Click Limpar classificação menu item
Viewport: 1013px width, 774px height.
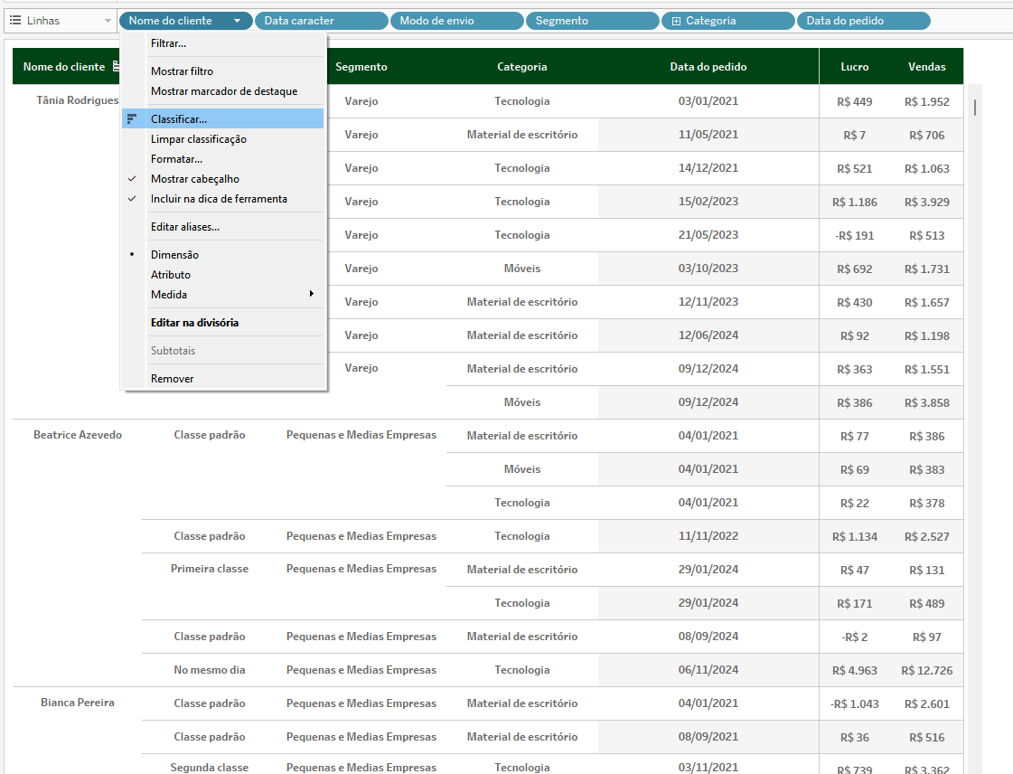tap(199, 139)
